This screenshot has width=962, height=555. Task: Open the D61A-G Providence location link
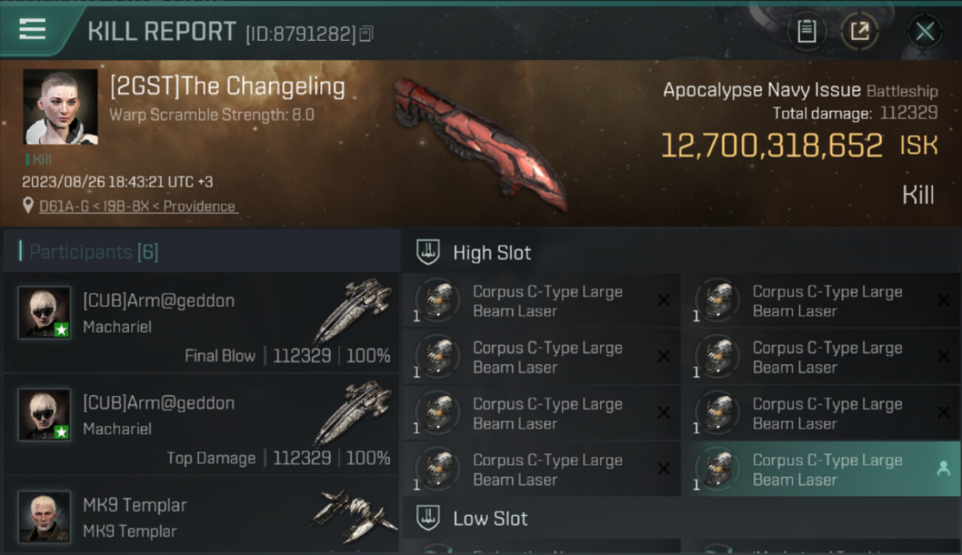click(x=138, y=206)
